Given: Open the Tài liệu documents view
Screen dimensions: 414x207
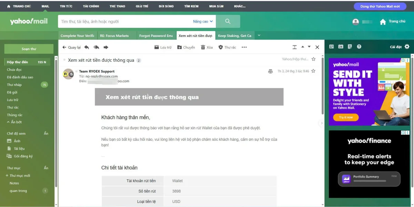Looking at the screenshot, I should pos(16,149).
